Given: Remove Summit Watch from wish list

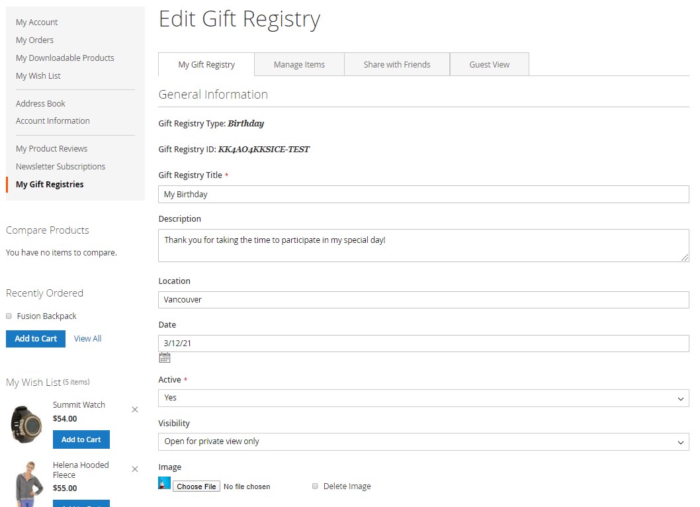Looking at the screenshot, I should click(135, 410).
